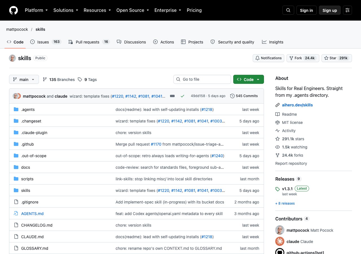Viewport: 361px width, 254px height.
Task: Click the .gitignore file icon
Action: click(x=16, y=202)
